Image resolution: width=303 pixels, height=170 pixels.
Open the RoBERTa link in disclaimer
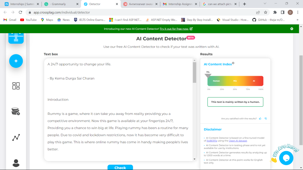point(212,141)
